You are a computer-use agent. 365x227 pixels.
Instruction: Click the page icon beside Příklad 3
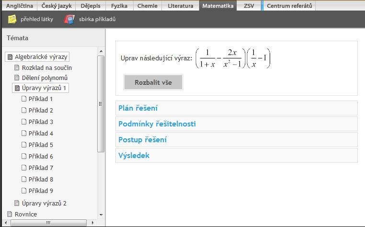24,122
